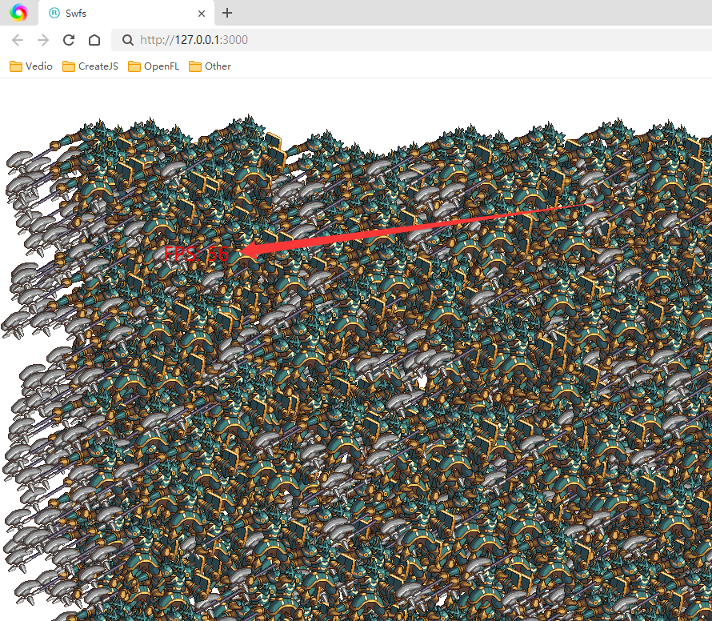The width and height of the screenshot is (712, 621).
Task: Open the Other bookmarks folder
Action: (x=210, y=66)
